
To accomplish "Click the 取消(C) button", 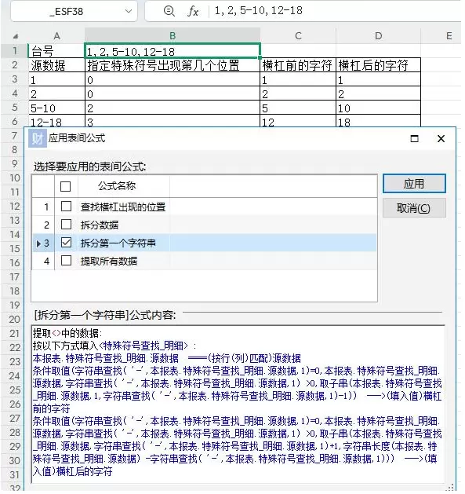I will coord(414,208).
